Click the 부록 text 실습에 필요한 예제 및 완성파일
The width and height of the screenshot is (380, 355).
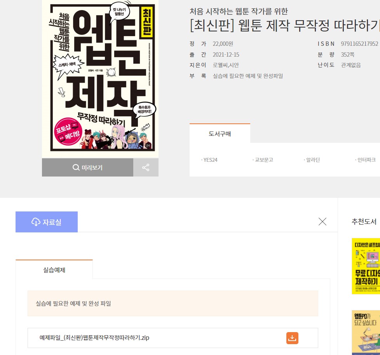[x=248, y=76]
